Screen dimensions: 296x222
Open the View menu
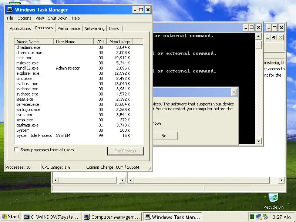click(x=40, y=18)
